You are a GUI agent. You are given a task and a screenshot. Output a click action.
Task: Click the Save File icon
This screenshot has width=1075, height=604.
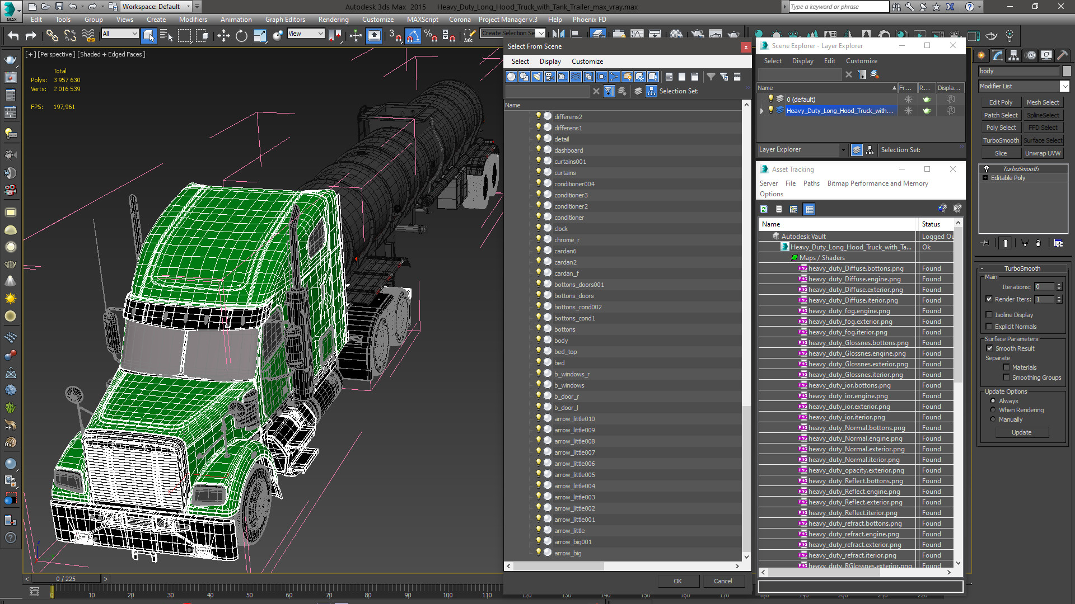tap(59, 7)
